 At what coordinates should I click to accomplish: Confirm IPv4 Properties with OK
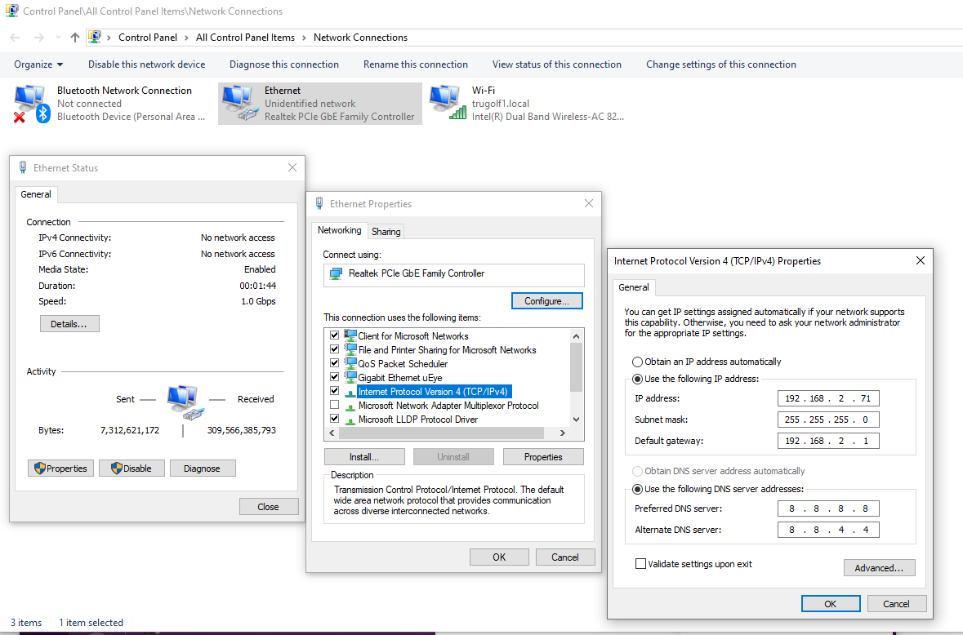click(831, 604)
